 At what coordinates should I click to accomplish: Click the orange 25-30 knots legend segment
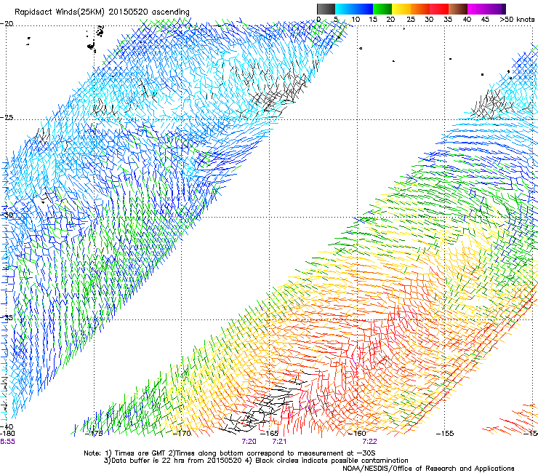tap(420, 9)
